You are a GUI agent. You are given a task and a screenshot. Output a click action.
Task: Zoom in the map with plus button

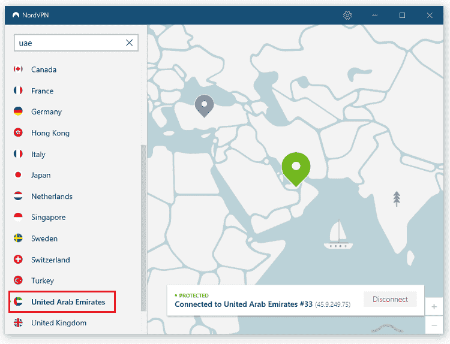coord(434,307)
